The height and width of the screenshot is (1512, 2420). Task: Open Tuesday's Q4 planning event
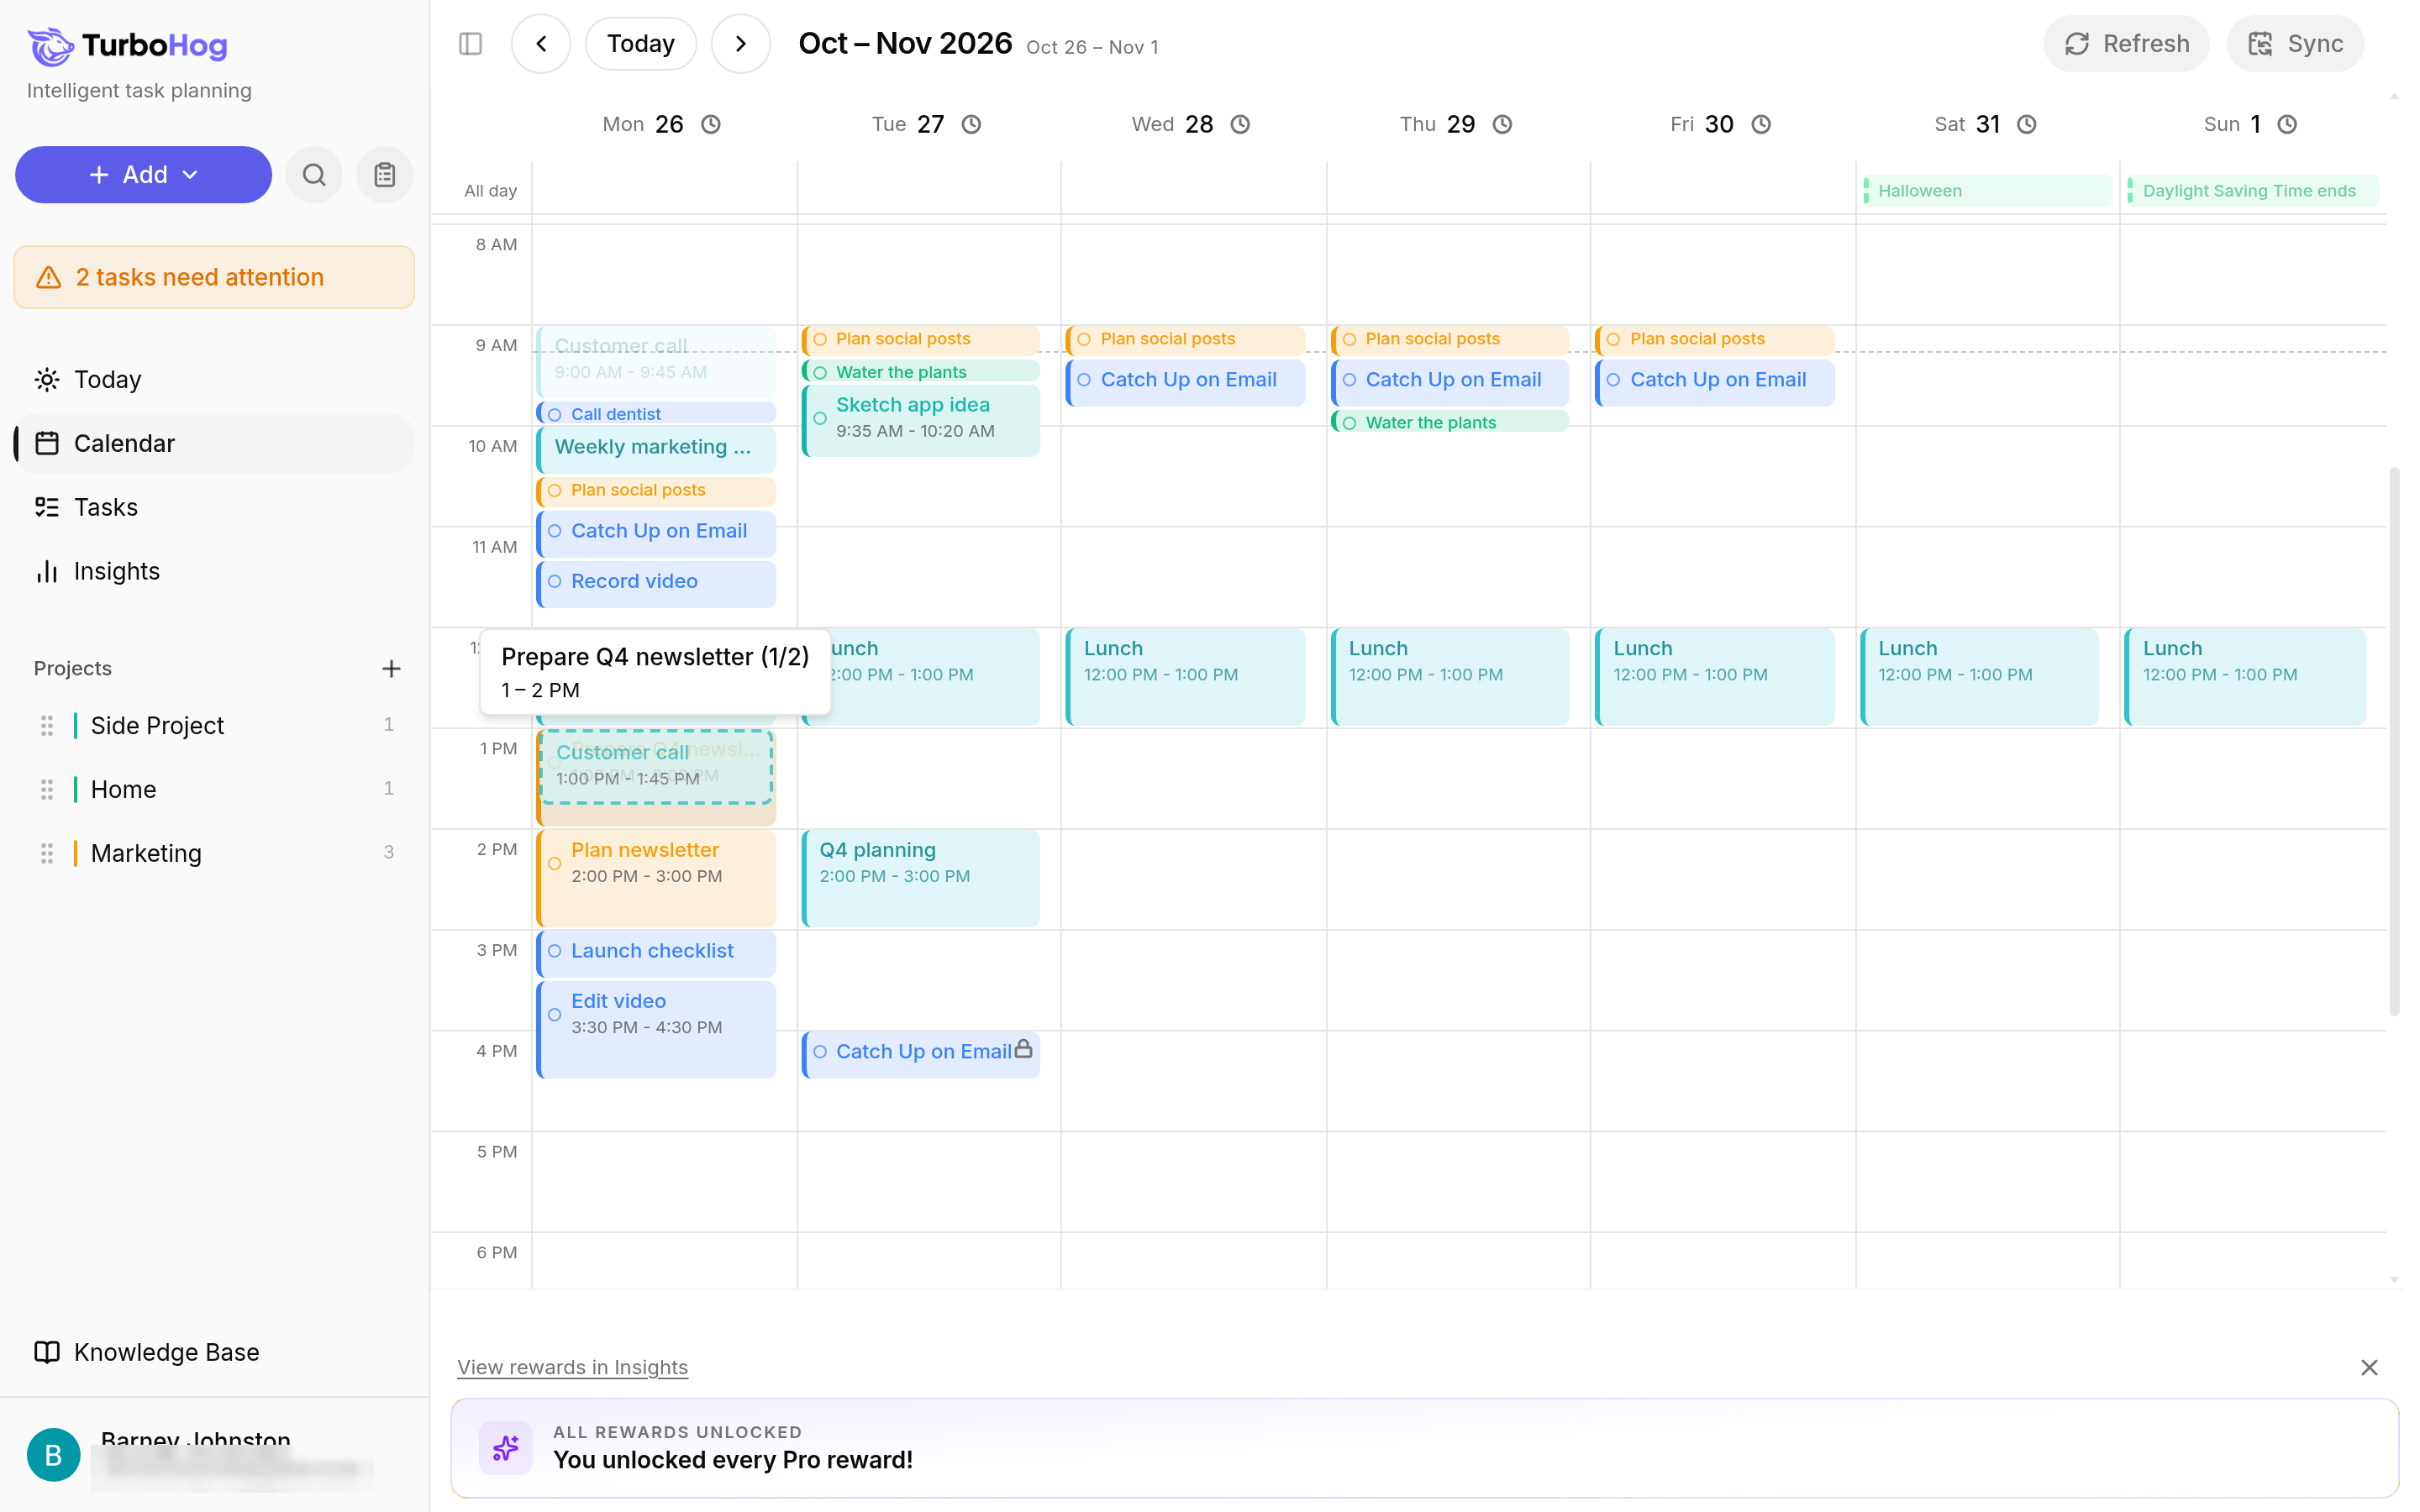coord(921,878)
